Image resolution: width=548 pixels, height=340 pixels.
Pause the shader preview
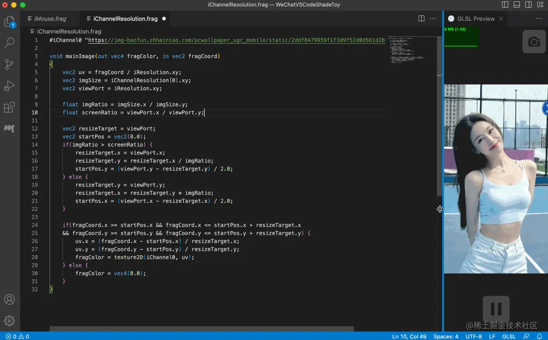(496, 309)
